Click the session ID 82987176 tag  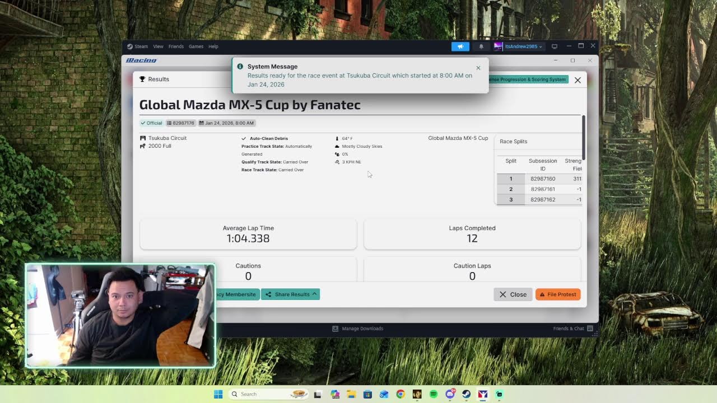click(180, 123)
